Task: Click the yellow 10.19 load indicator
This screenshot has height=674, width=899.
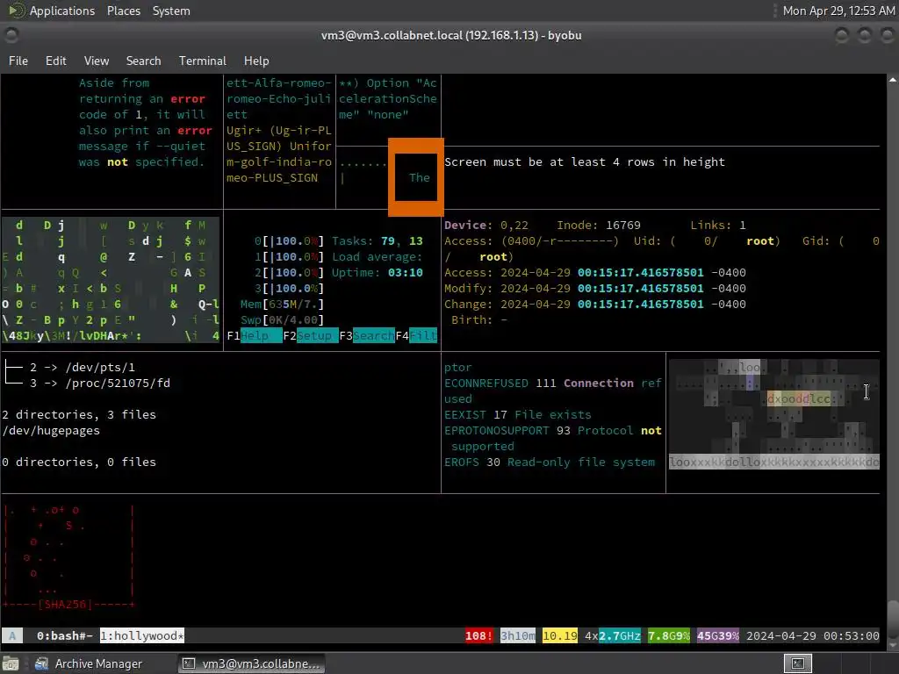Action: click(x=560, y=635)
